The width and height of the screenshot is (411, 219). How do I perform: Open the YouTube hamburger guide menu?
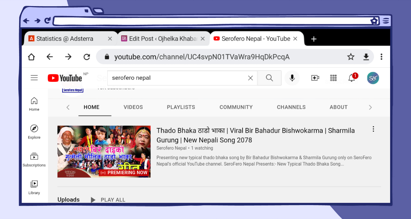[34, 78]
